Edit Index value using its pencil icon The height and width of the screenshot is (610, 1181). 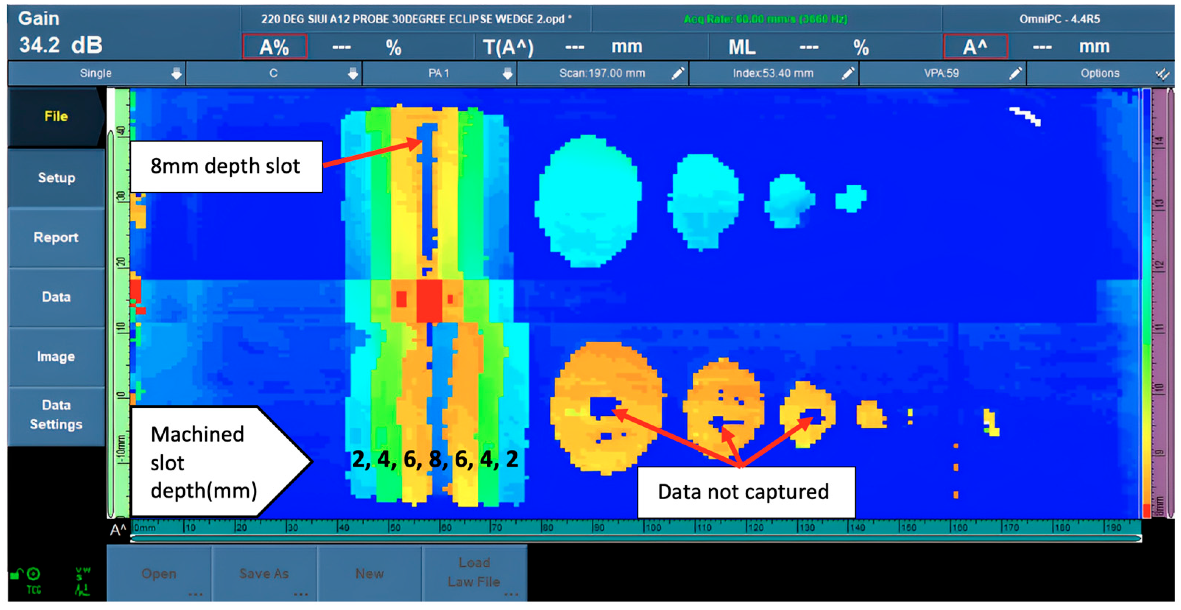coord(848,73)
